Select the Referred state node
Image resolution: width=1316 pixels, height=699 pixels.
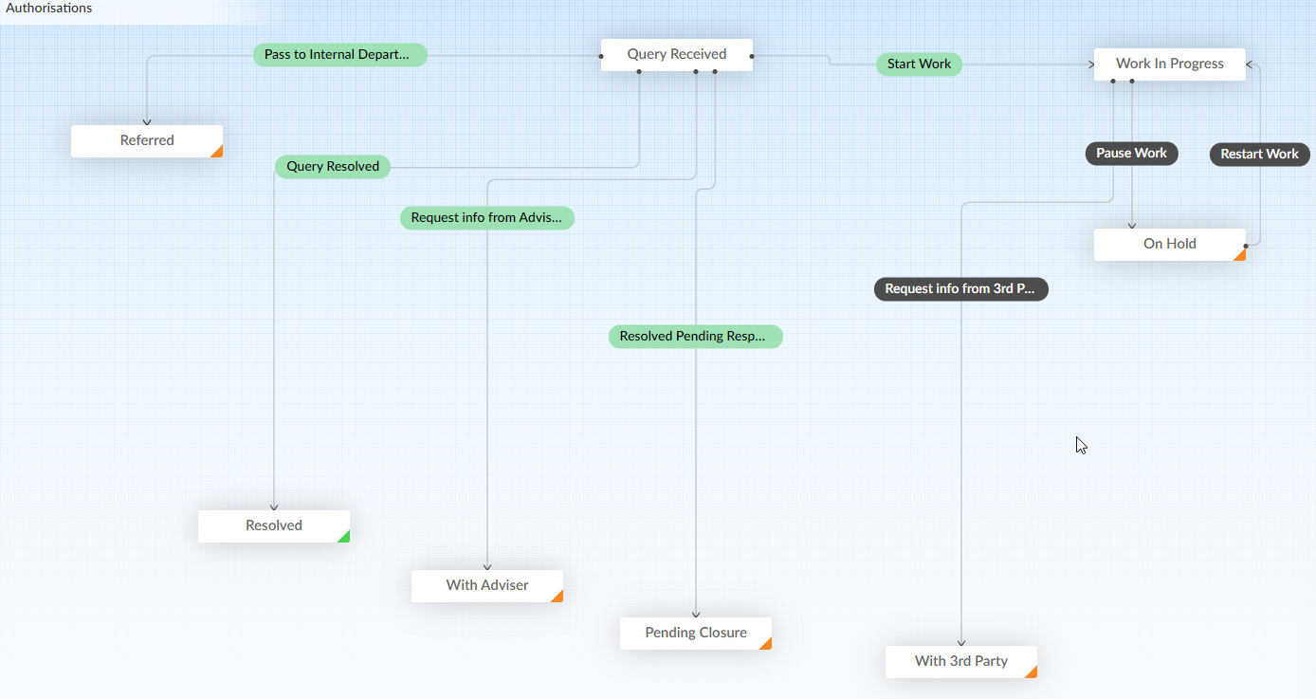pyautogui.click(x=147, y=140)
